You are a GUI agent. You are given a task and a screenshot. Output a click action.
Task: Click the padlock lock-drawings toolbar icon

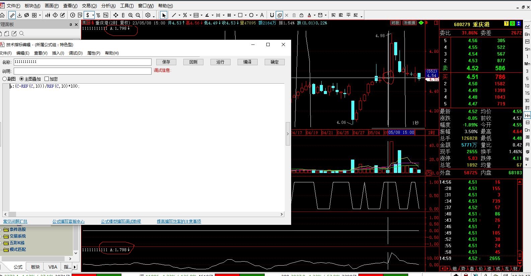click(x=301, y=15)
